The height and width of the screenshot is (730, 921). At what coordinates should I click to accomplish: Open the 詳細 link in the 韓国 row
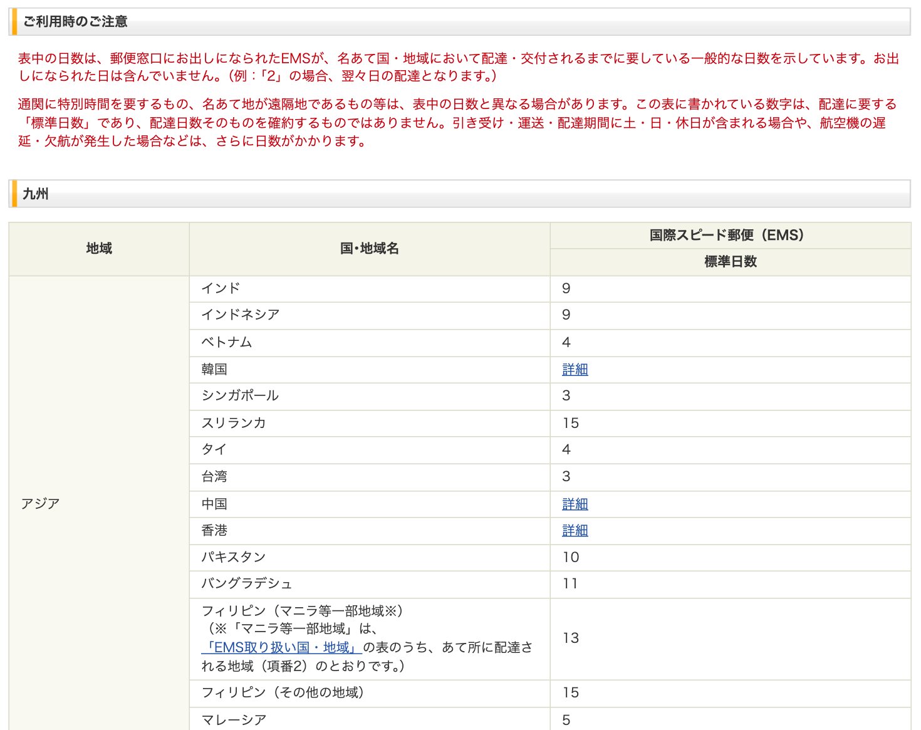click(575, 369)
